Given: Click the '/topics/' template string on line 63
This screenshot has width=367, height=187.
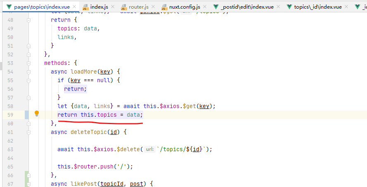Looking at the screenshot, I should tap(172, 149).
